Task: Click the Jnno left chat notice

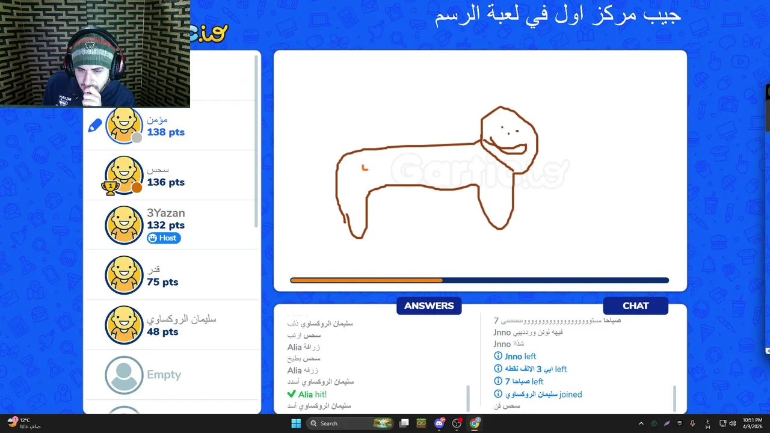Action: [515, 356]
